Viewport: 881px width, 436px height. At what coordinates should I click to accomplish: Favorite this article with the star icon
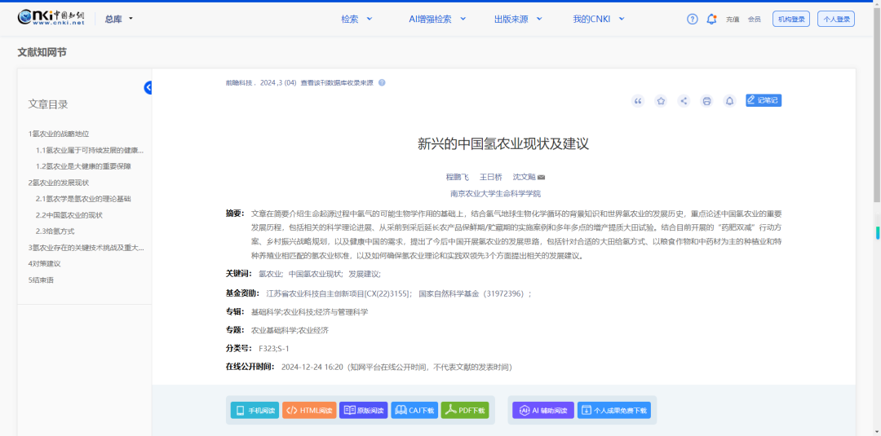pyautogui.click(x=661, y=101)
